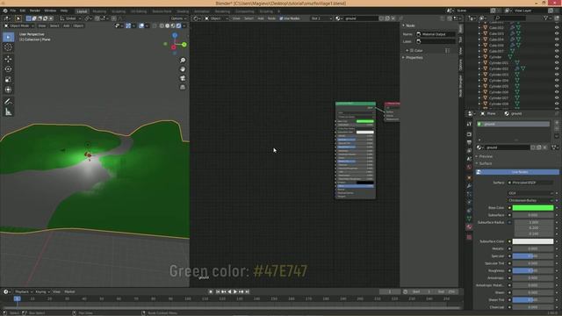Select the Select Box tool in viewport toolbar
The width and height of the screenshot is (562, 316).
8,37
